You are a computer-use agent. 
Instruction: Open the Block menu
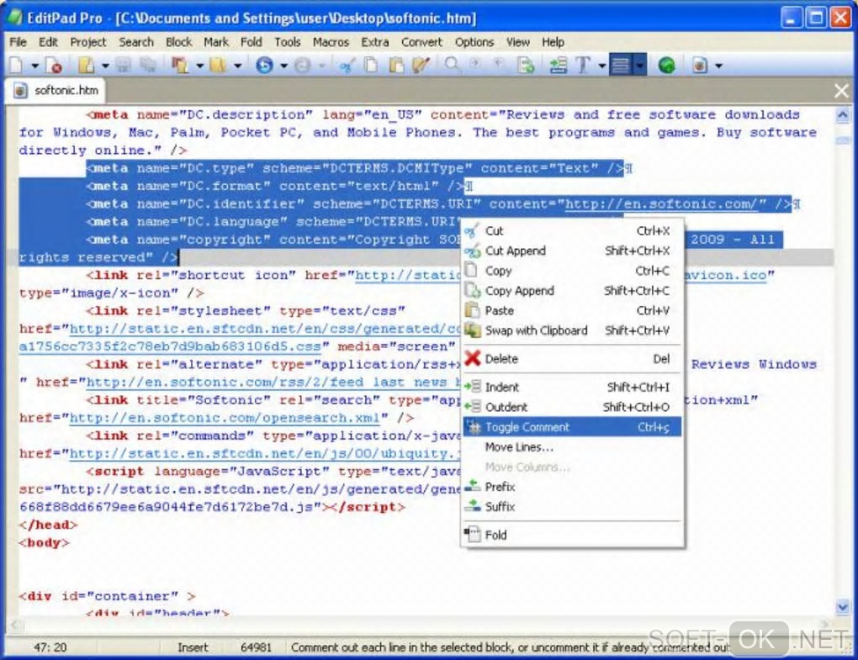[179, 42]
